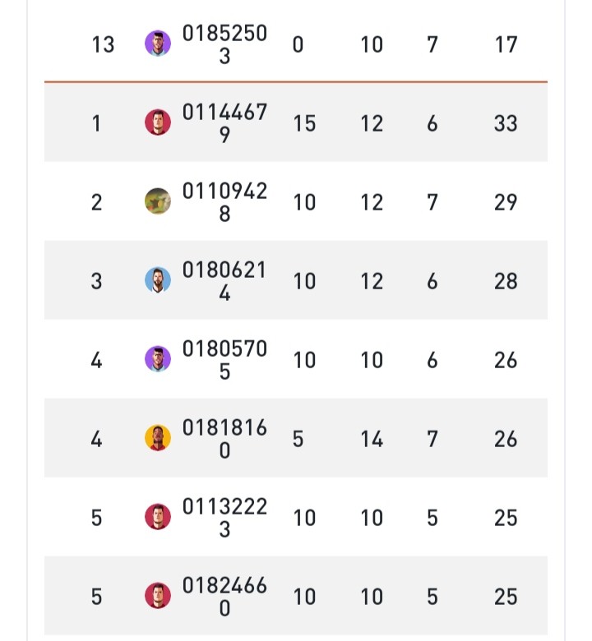
Task: Open player ID 01818160
Action: click(x=224, y=438)
